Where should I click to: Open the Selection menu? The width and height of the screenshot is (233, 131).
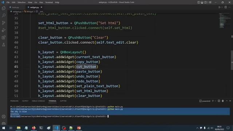21,3
